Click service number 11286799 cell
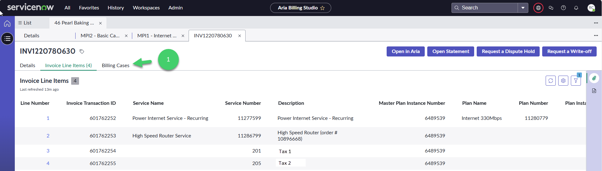This screenshot has width=602, height=171. 249,136
